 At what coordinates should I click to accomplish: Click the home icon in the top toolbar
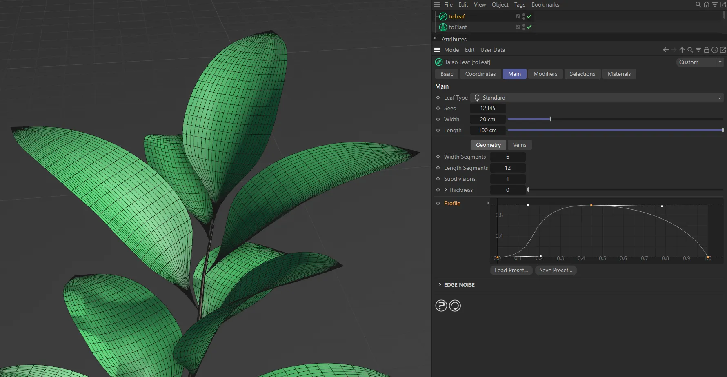pos(707,4)
